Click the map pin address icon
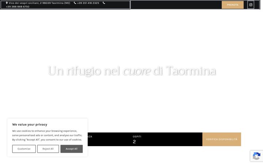The image size is (263, 164). tap(7, 3)
